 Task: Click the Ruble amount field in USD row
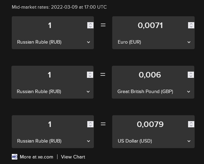point(50,124)
